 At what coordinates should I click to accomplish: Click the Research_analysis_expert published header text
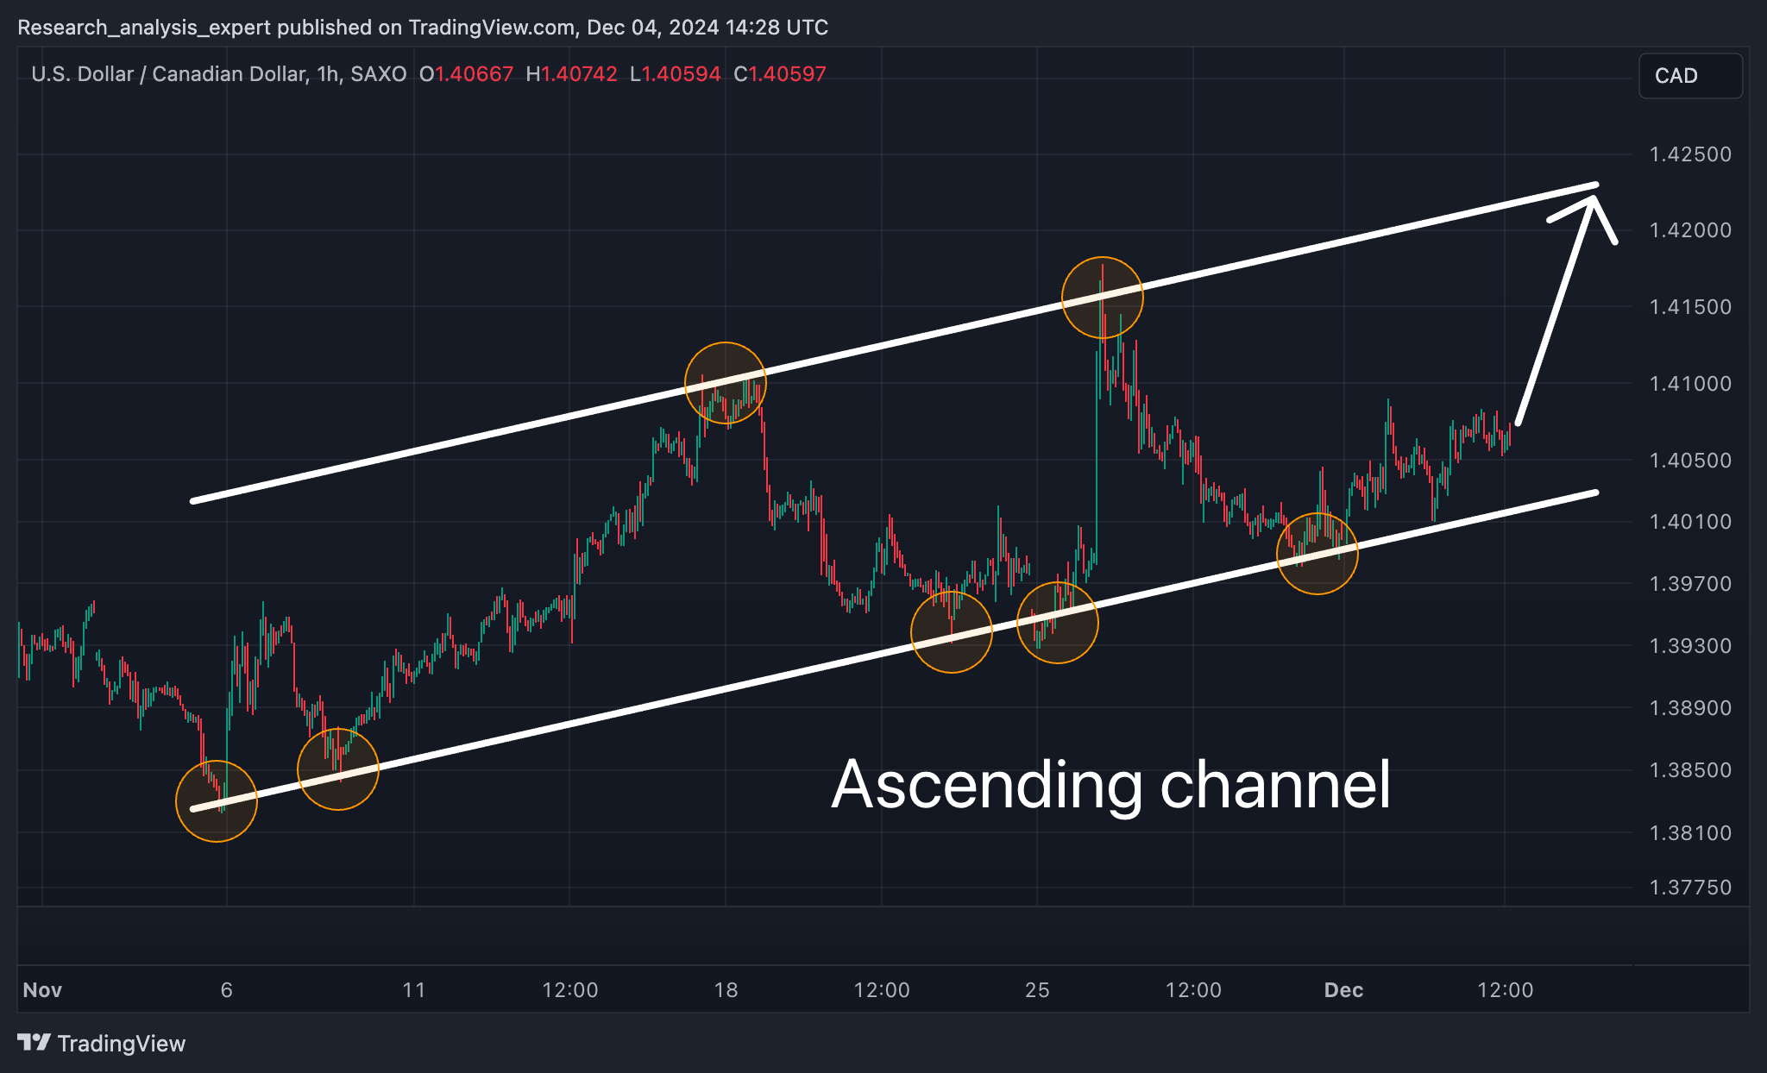pyautogui.click(x=423, y=28)
